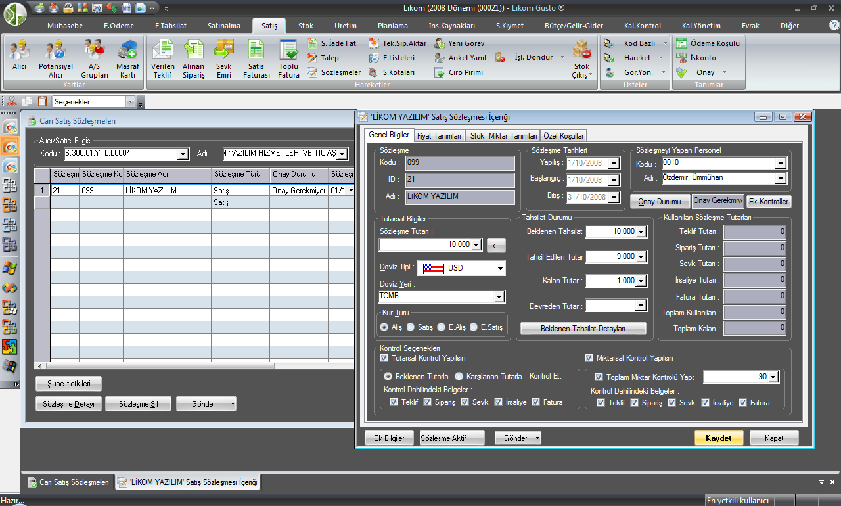Viewport: 841px width, 506px height.
Task: Click the Sözleşme Aktif button
Action: (452, 438)
